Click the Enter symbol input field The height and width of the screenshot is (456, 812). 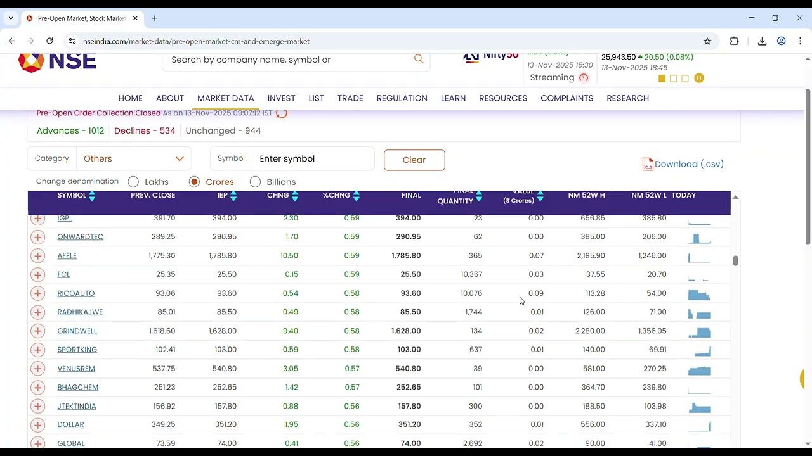point(313,159)
